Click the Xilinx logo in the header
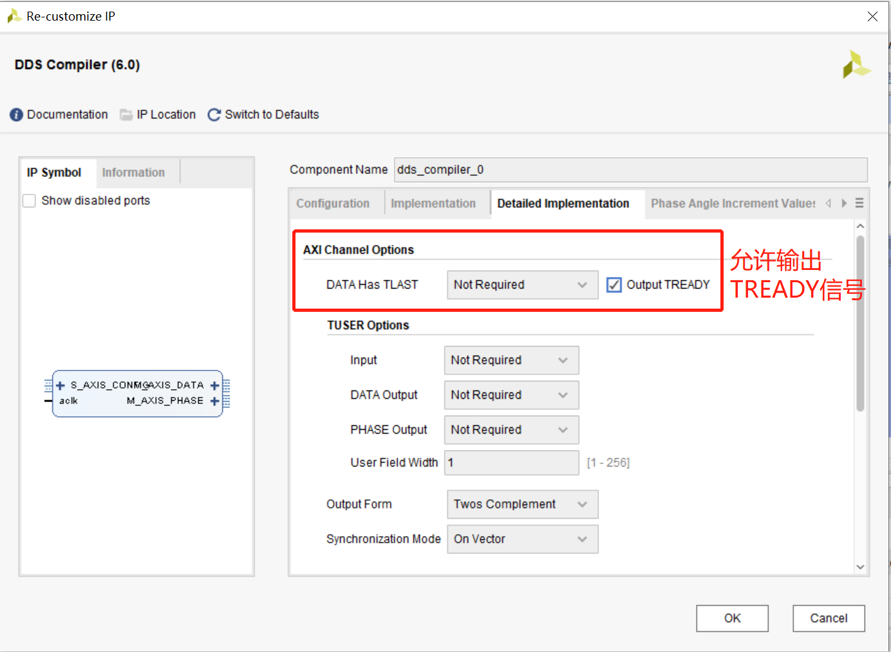Screen dimensions: 891x652 [856, 64]
